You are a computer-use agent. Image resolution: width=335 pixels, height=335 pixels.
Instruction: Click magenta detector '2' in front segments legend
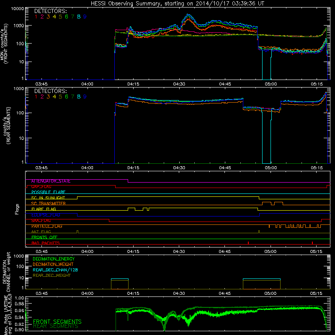42,17
